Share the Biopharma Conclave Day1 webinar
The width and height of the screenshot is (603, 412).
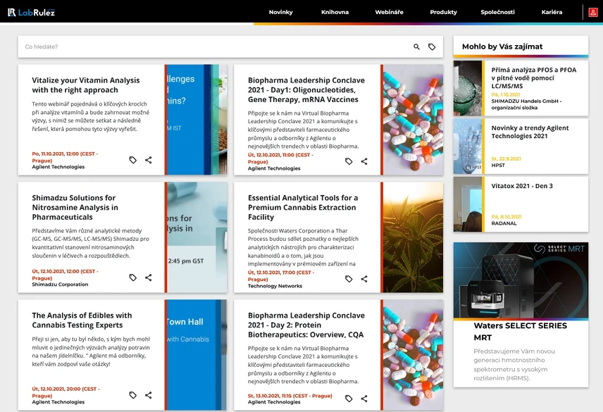(364, 161)
